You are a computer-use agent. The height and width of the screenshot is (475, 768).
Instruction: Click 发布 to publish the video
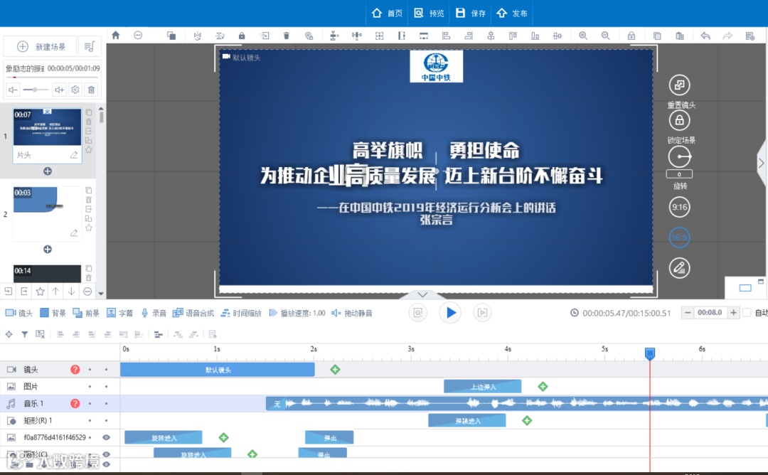tap(512, 14)
